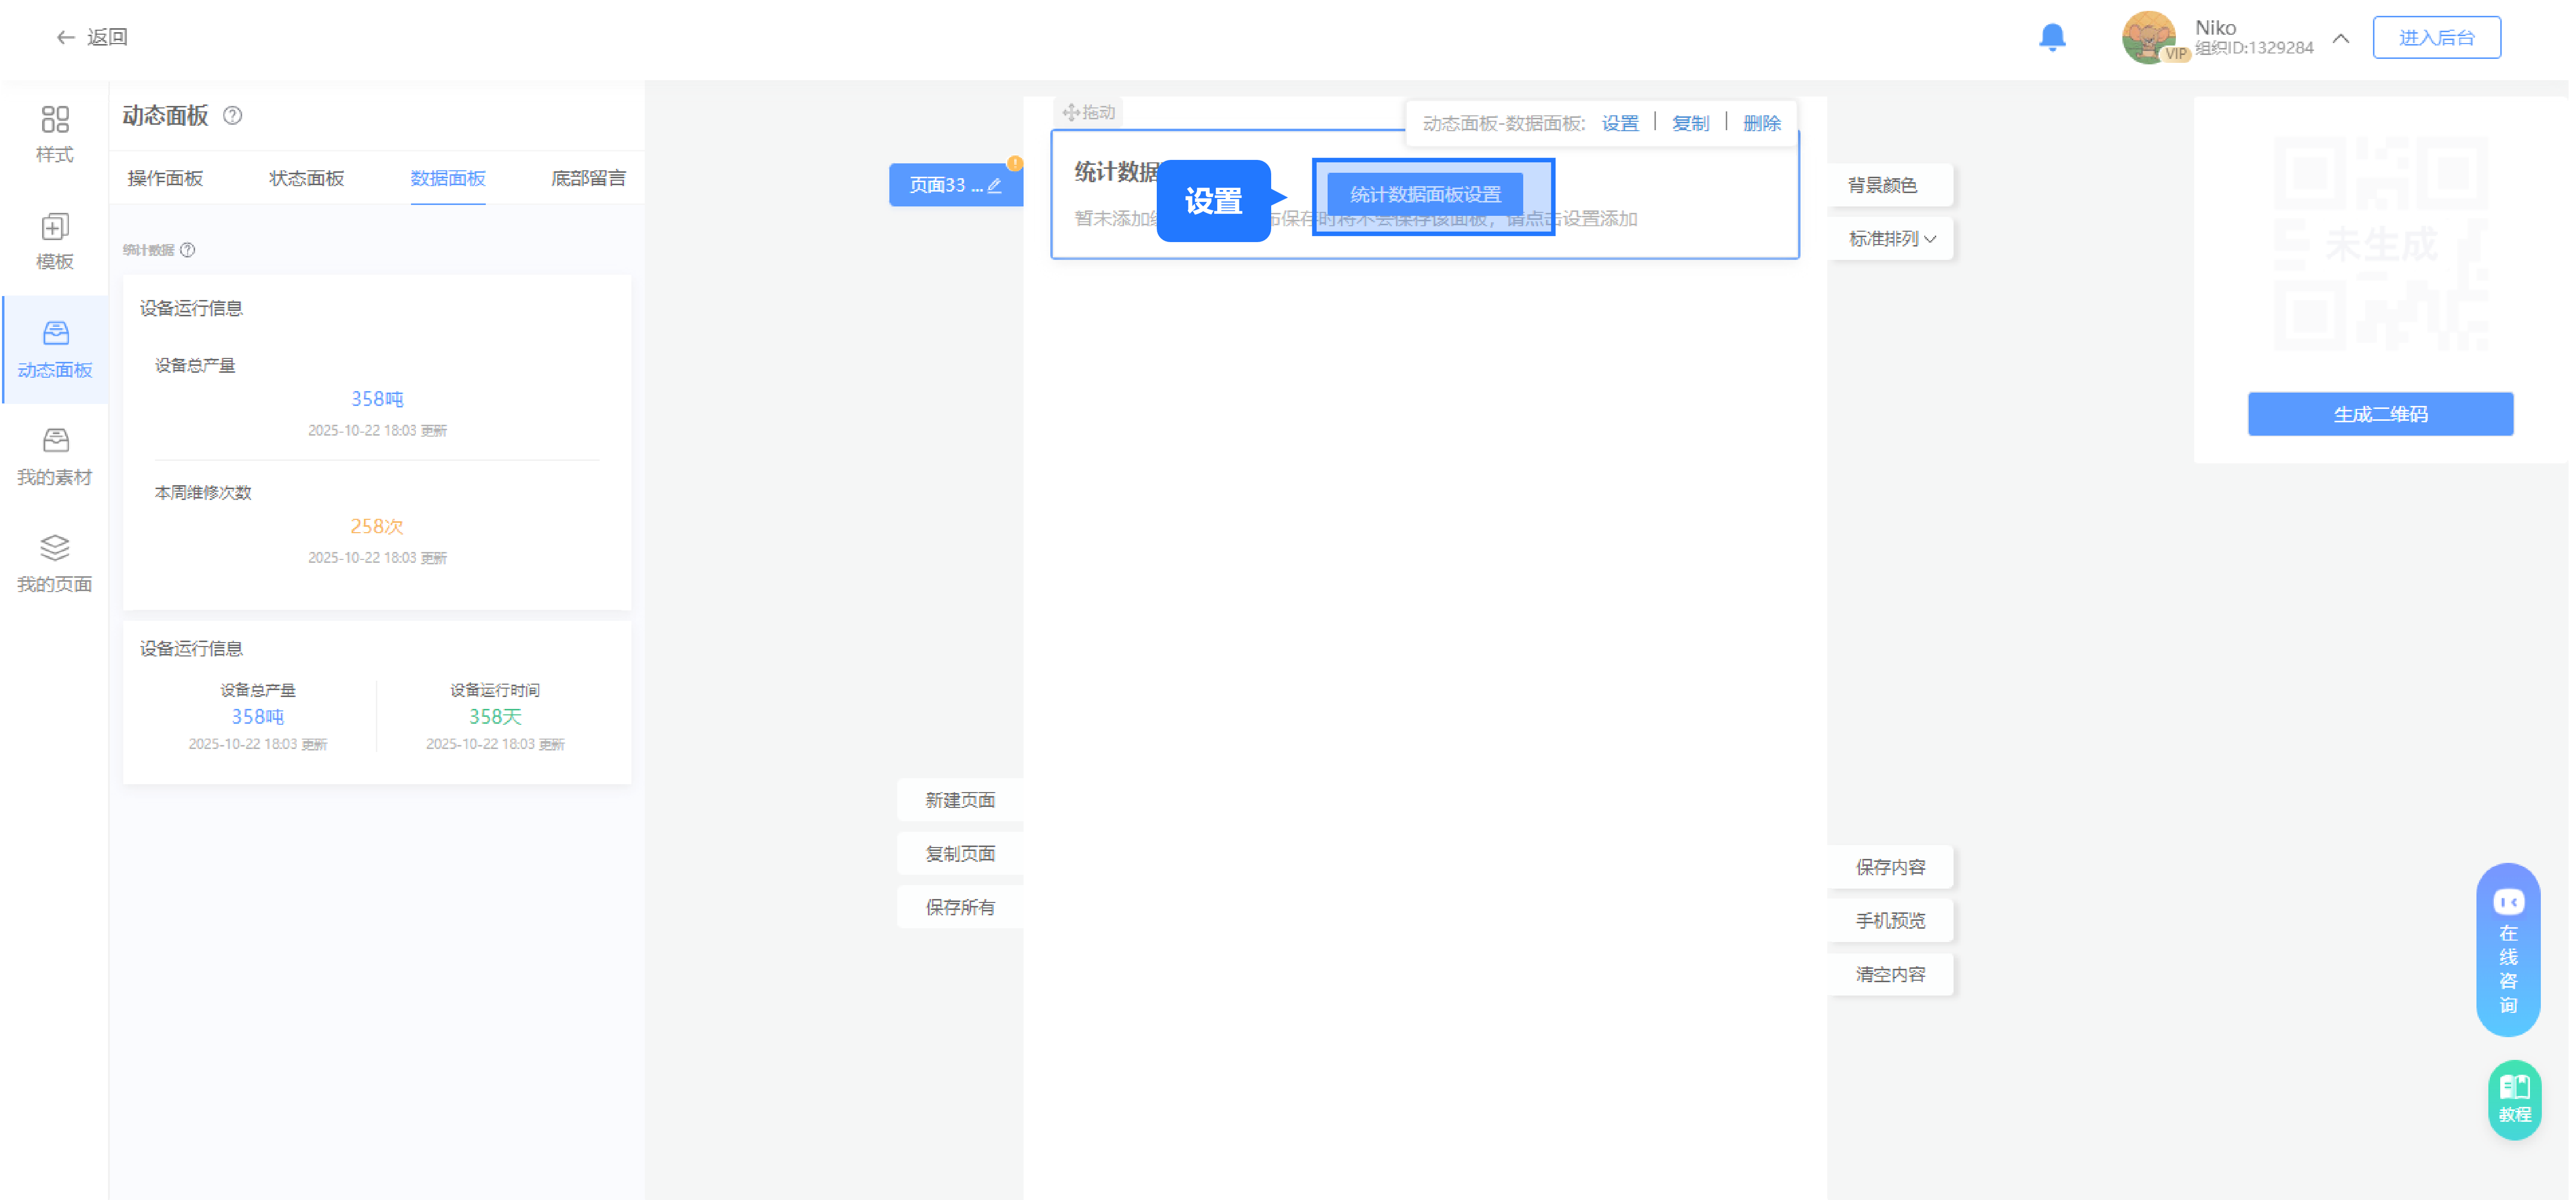
Task: Open the 模板 sidebar section
Action: pyautogui.click(x=55, y=241)
